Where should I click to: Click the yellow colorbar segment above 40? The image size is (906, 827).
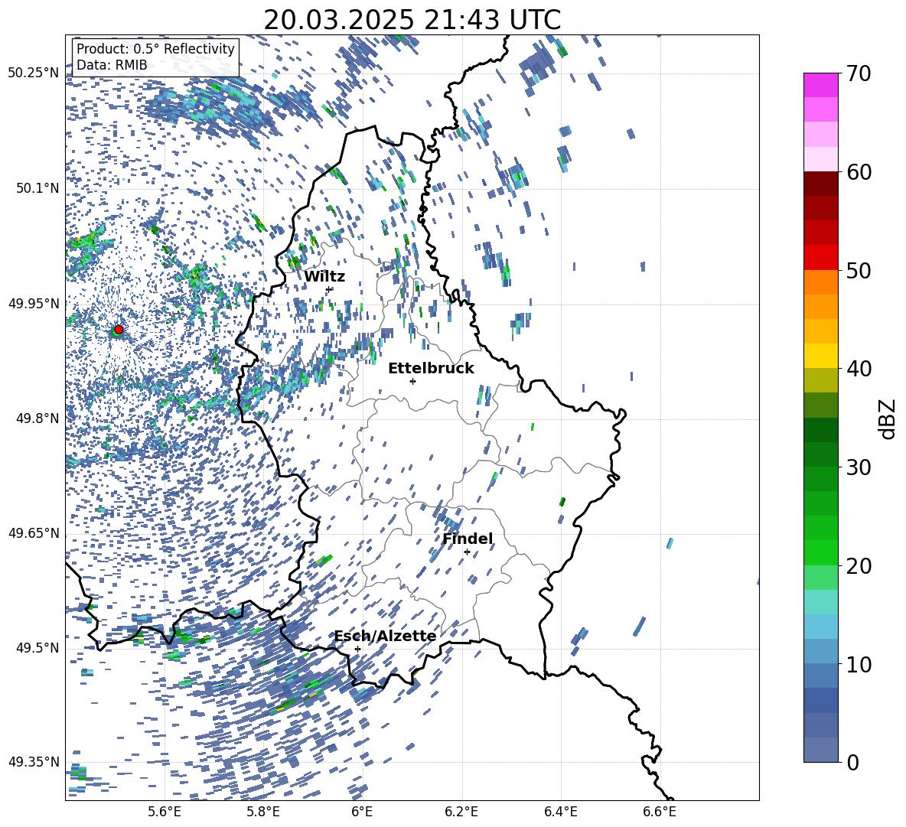coord(820,357)
